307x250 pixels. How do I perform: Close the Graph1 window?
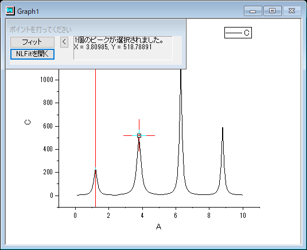(x=292, y=11)
